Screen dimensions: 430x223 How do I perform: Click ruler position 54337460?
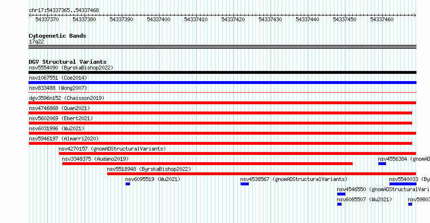click(x=382, y=19)
